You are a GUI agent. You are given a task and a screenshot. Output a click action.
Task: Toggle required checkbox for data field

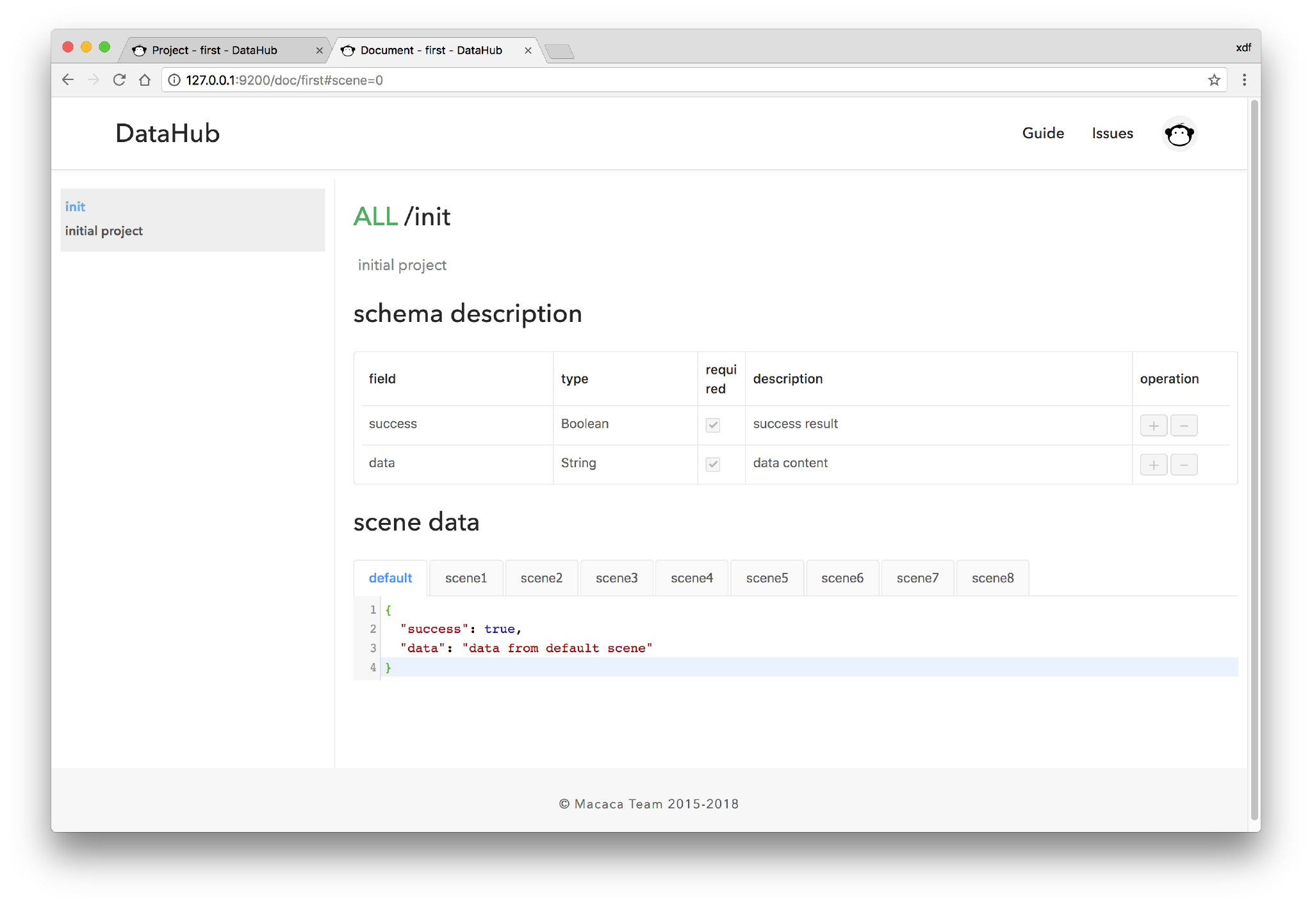[712, 464]
